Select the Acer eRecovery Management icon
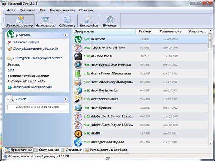215x161 pixels. [78, 82]
